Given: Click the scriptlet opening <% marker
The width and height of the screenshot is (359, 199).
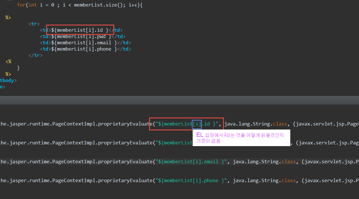Looking at the screenshot, I should pyautogui.click(x=8, y=61).
